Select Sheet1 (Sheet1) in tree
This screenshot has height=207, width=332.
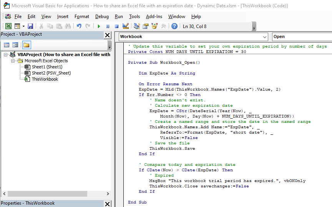coord(47,67)
